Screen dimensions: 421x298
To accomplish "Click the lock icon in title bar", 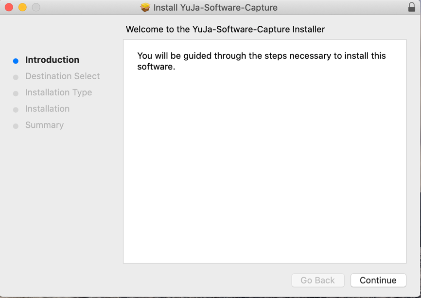I will click(x=412, y=7).
